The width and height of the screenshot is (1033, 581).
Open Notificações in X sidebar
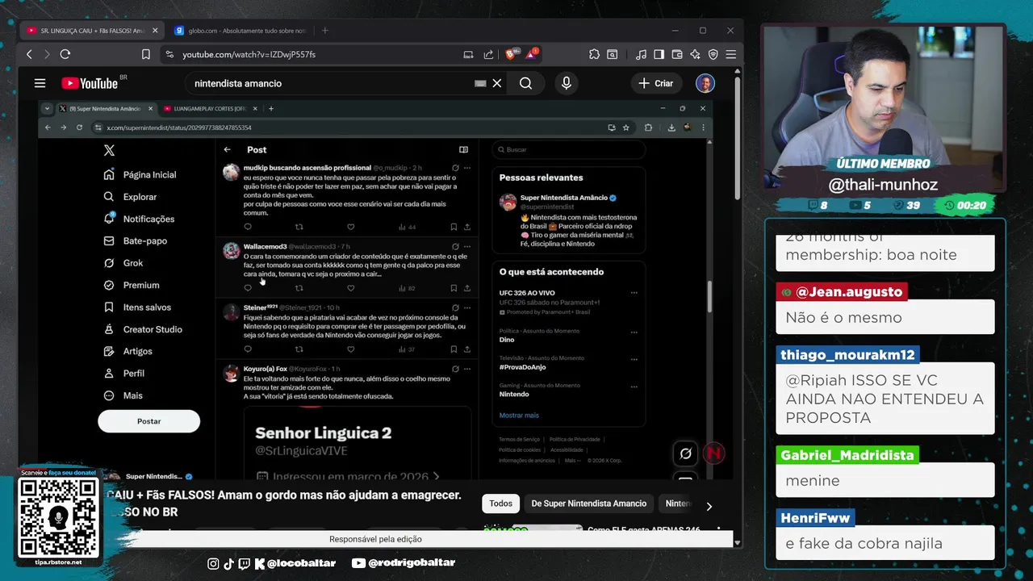[x=139, y=219]
